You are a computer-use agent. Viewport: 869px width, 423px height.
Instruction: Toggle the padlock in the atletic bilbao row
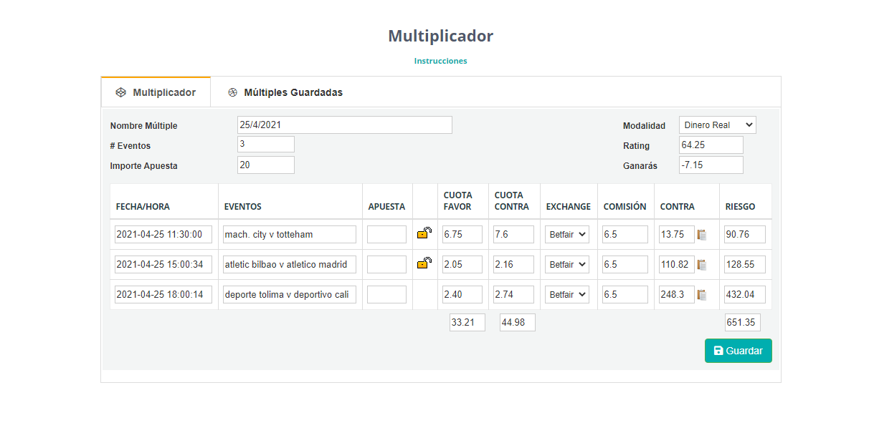pyautogui.click(x=424, y=263)
